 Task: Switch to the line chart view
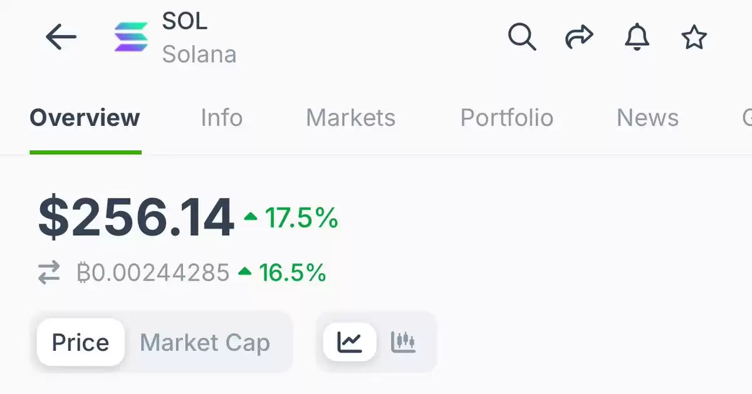pos(350,342)
